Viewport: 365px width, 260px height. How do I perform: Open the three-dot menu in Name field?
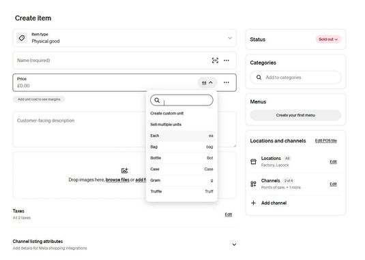pyautogui.click(x=227, y=61)
